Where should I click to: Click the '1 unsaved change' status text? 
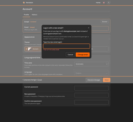pyautogui.click(x=29, y=80)
